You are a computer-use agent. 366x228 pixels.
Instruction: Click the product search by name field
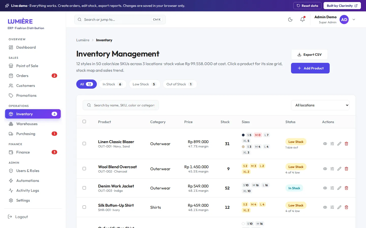coord(121,105)
